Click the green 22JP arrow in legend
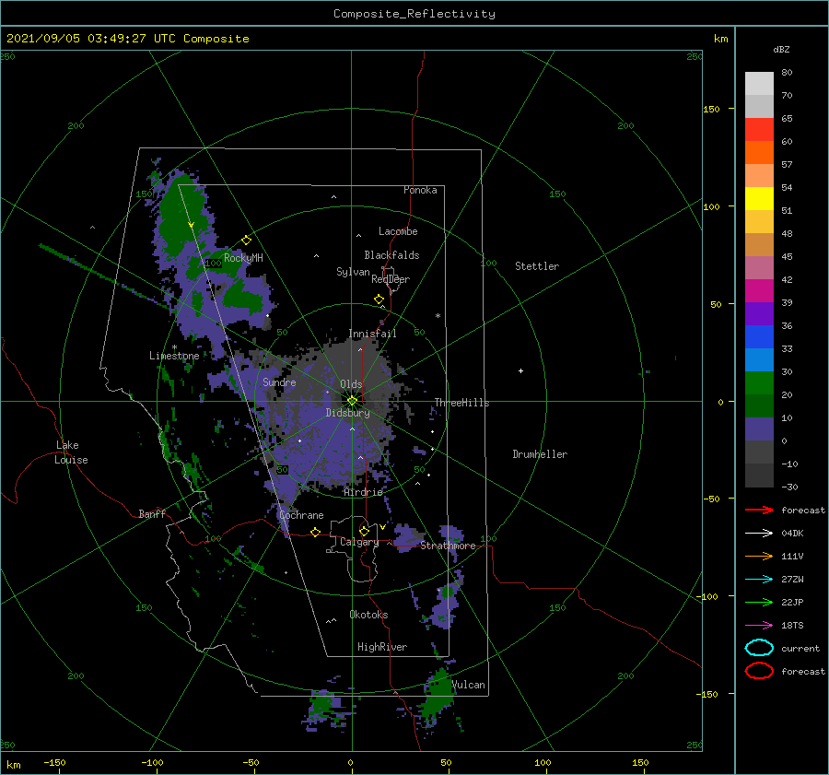The image size is (829, 775). [759, 602]
